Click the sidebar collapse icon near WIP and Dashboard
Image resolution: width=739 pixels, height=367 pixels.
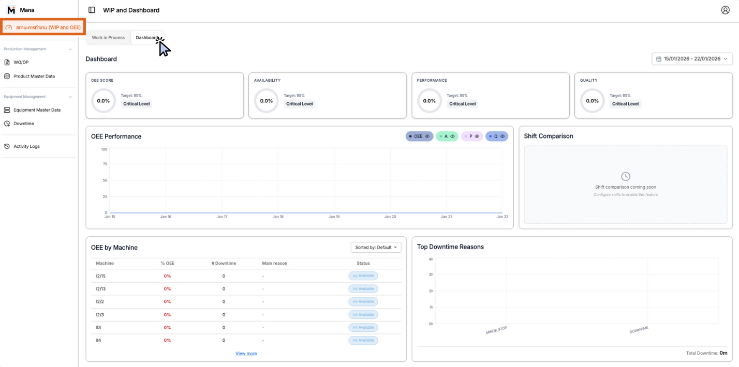tap(91, 10)
